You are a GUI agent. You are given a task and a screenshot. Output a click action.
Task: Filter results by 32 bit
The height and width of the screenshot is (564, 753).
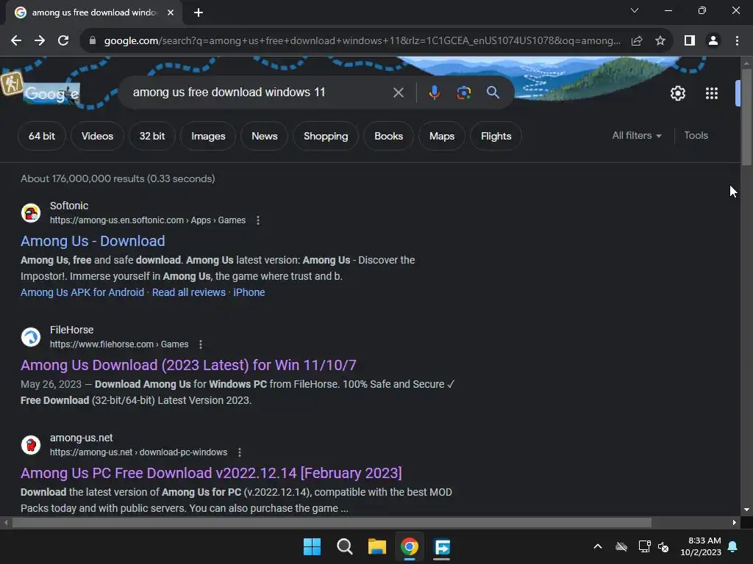152,136
